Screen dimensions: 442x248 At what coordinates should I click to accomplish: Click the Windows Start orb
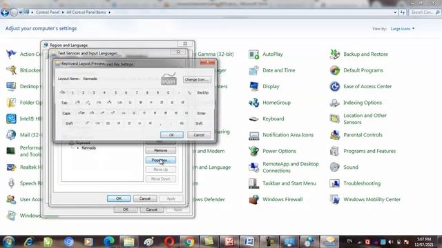pos(8,242)
